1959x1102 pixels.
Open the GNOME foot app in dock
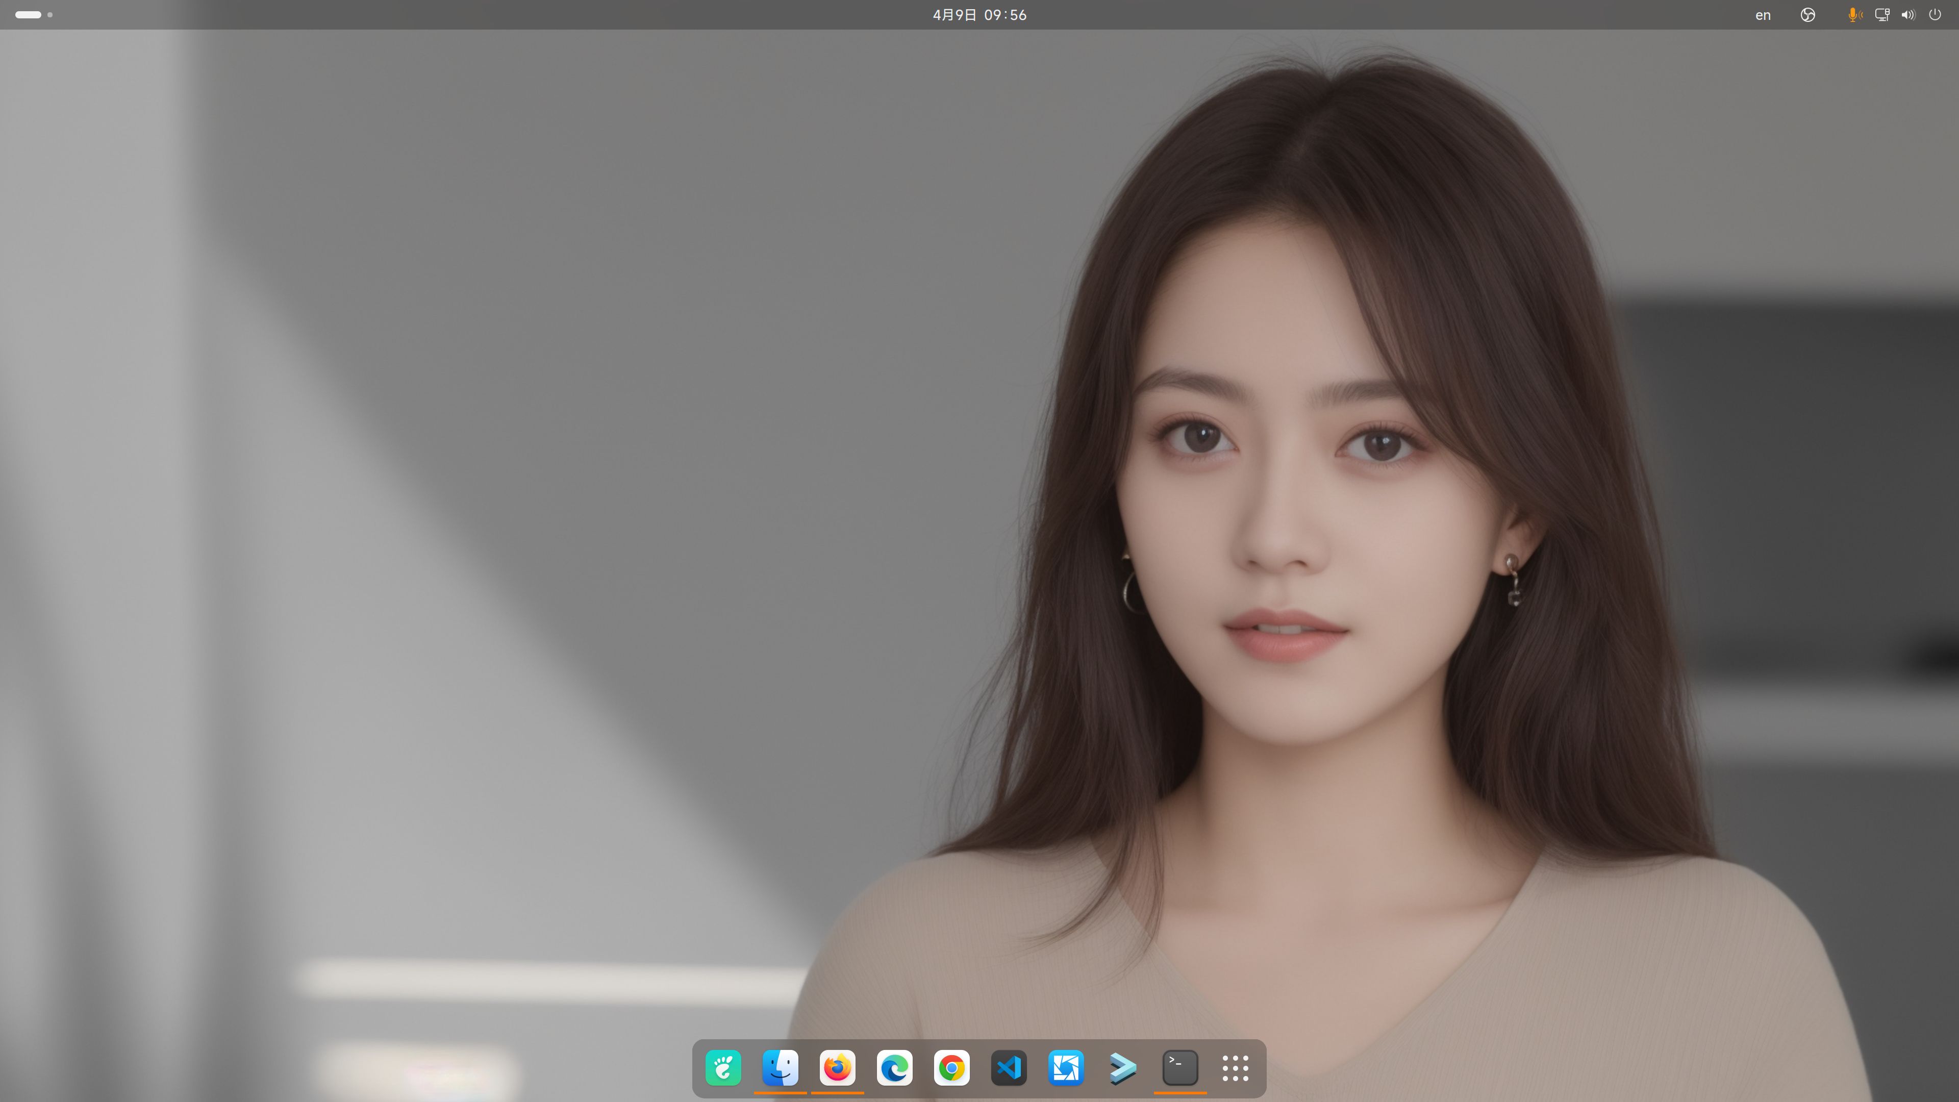click(x=723, y=1068)
